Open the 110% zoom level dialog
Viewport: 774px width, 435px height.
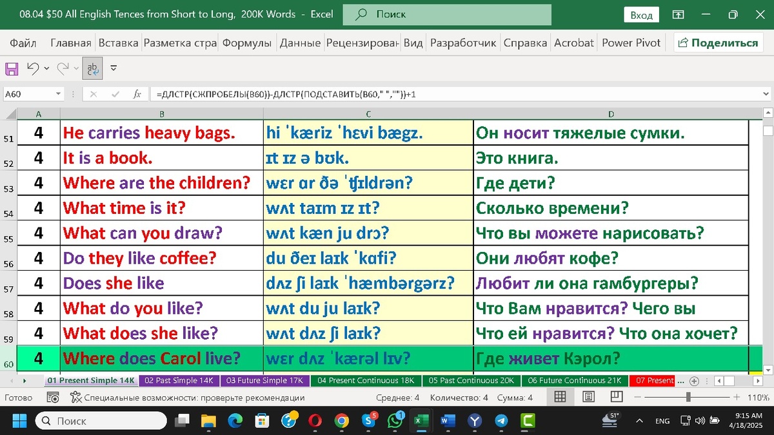pos(759,398)
